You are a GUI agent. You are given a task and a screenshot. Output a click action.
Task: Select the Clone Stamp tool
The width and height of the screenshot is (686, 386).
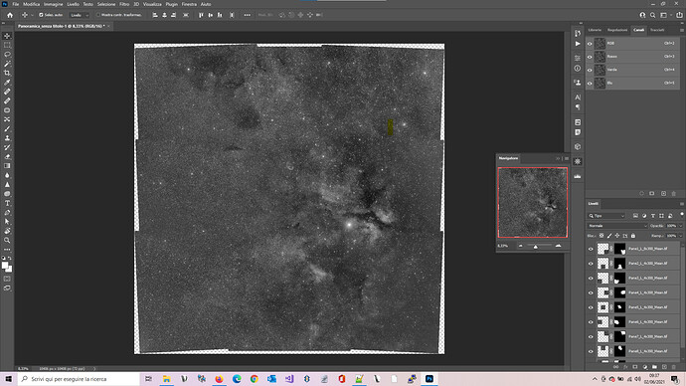pos(7,138)
